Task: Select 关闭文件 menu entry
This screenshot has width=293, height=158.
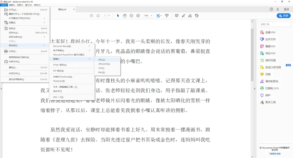Action: pyautogui.click(x=25, y=73)
